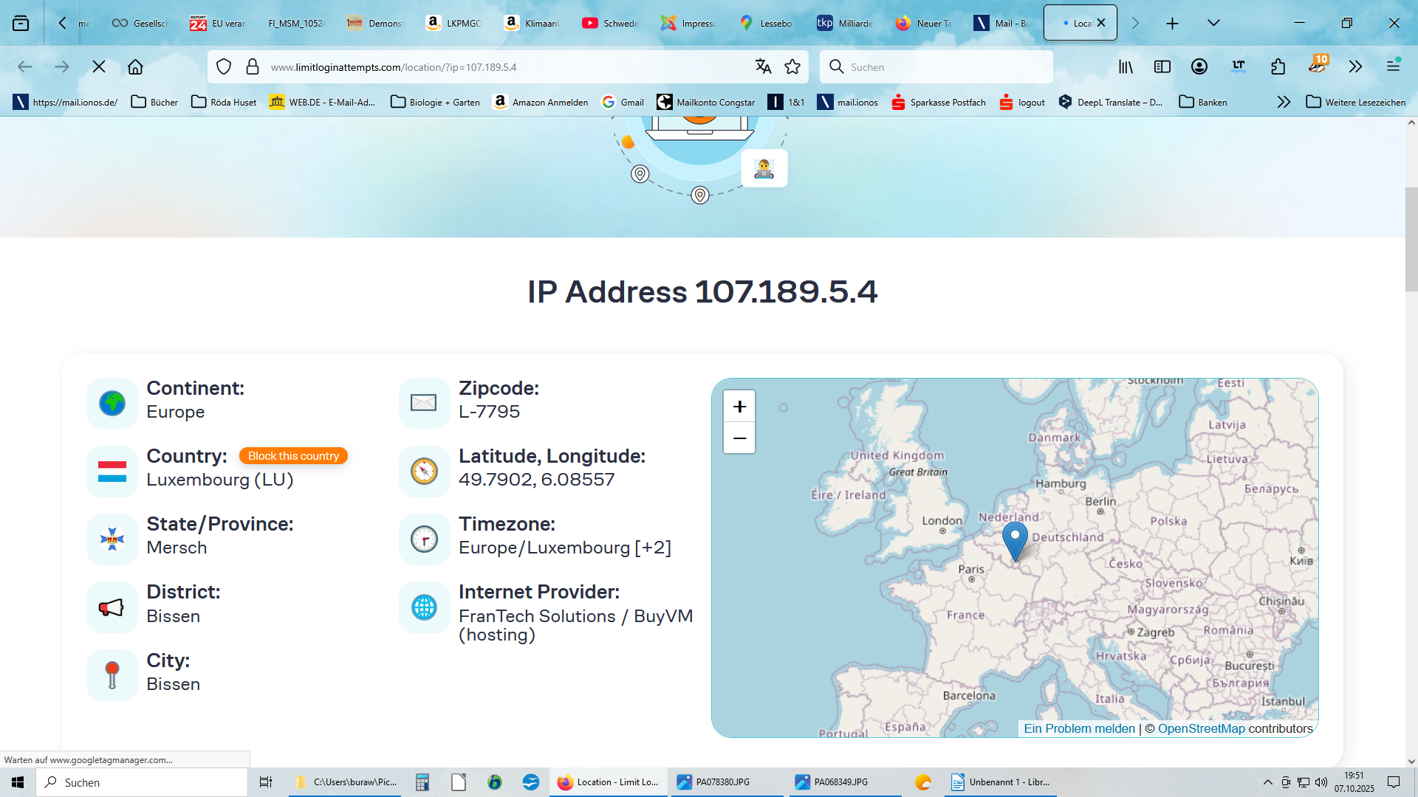The image size is (1418, 797).
Task: Show more bookmarks toolbar items
Action: click(1284, 102)
